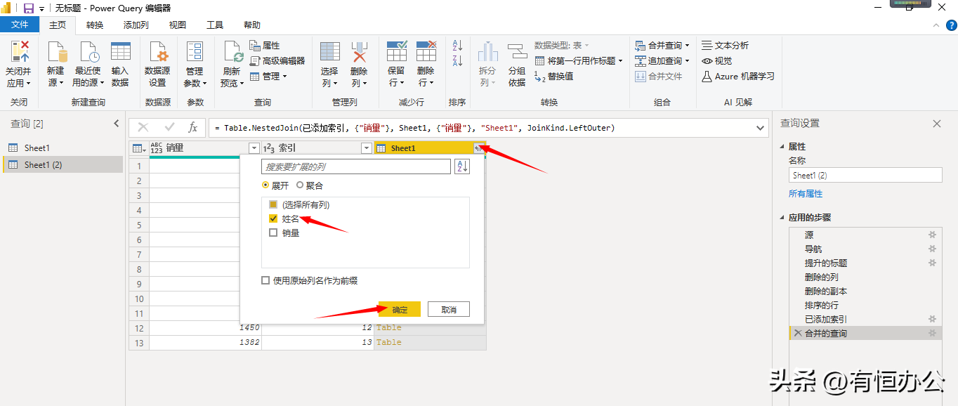The height and width of the screenshot is (406, 958).
Task: Switch to the Tools (工具) tab
Action: point(215,25)
